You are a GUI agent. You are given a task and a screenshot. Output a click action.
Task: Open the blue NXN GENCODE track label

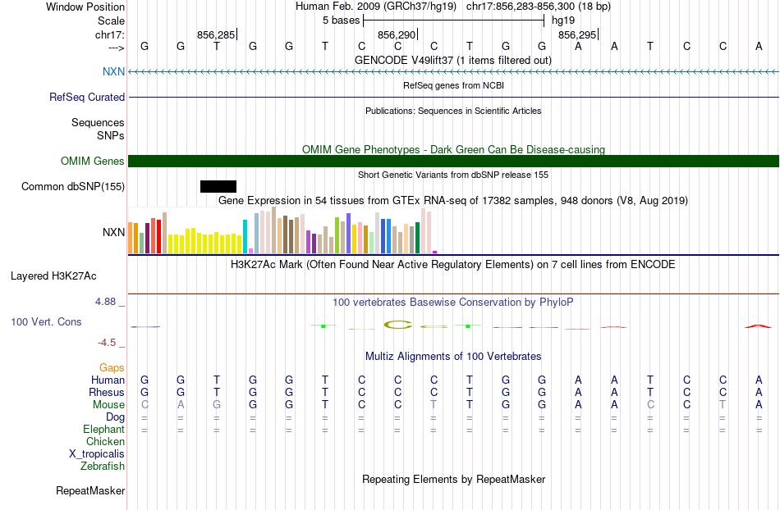tap(113, 71)
